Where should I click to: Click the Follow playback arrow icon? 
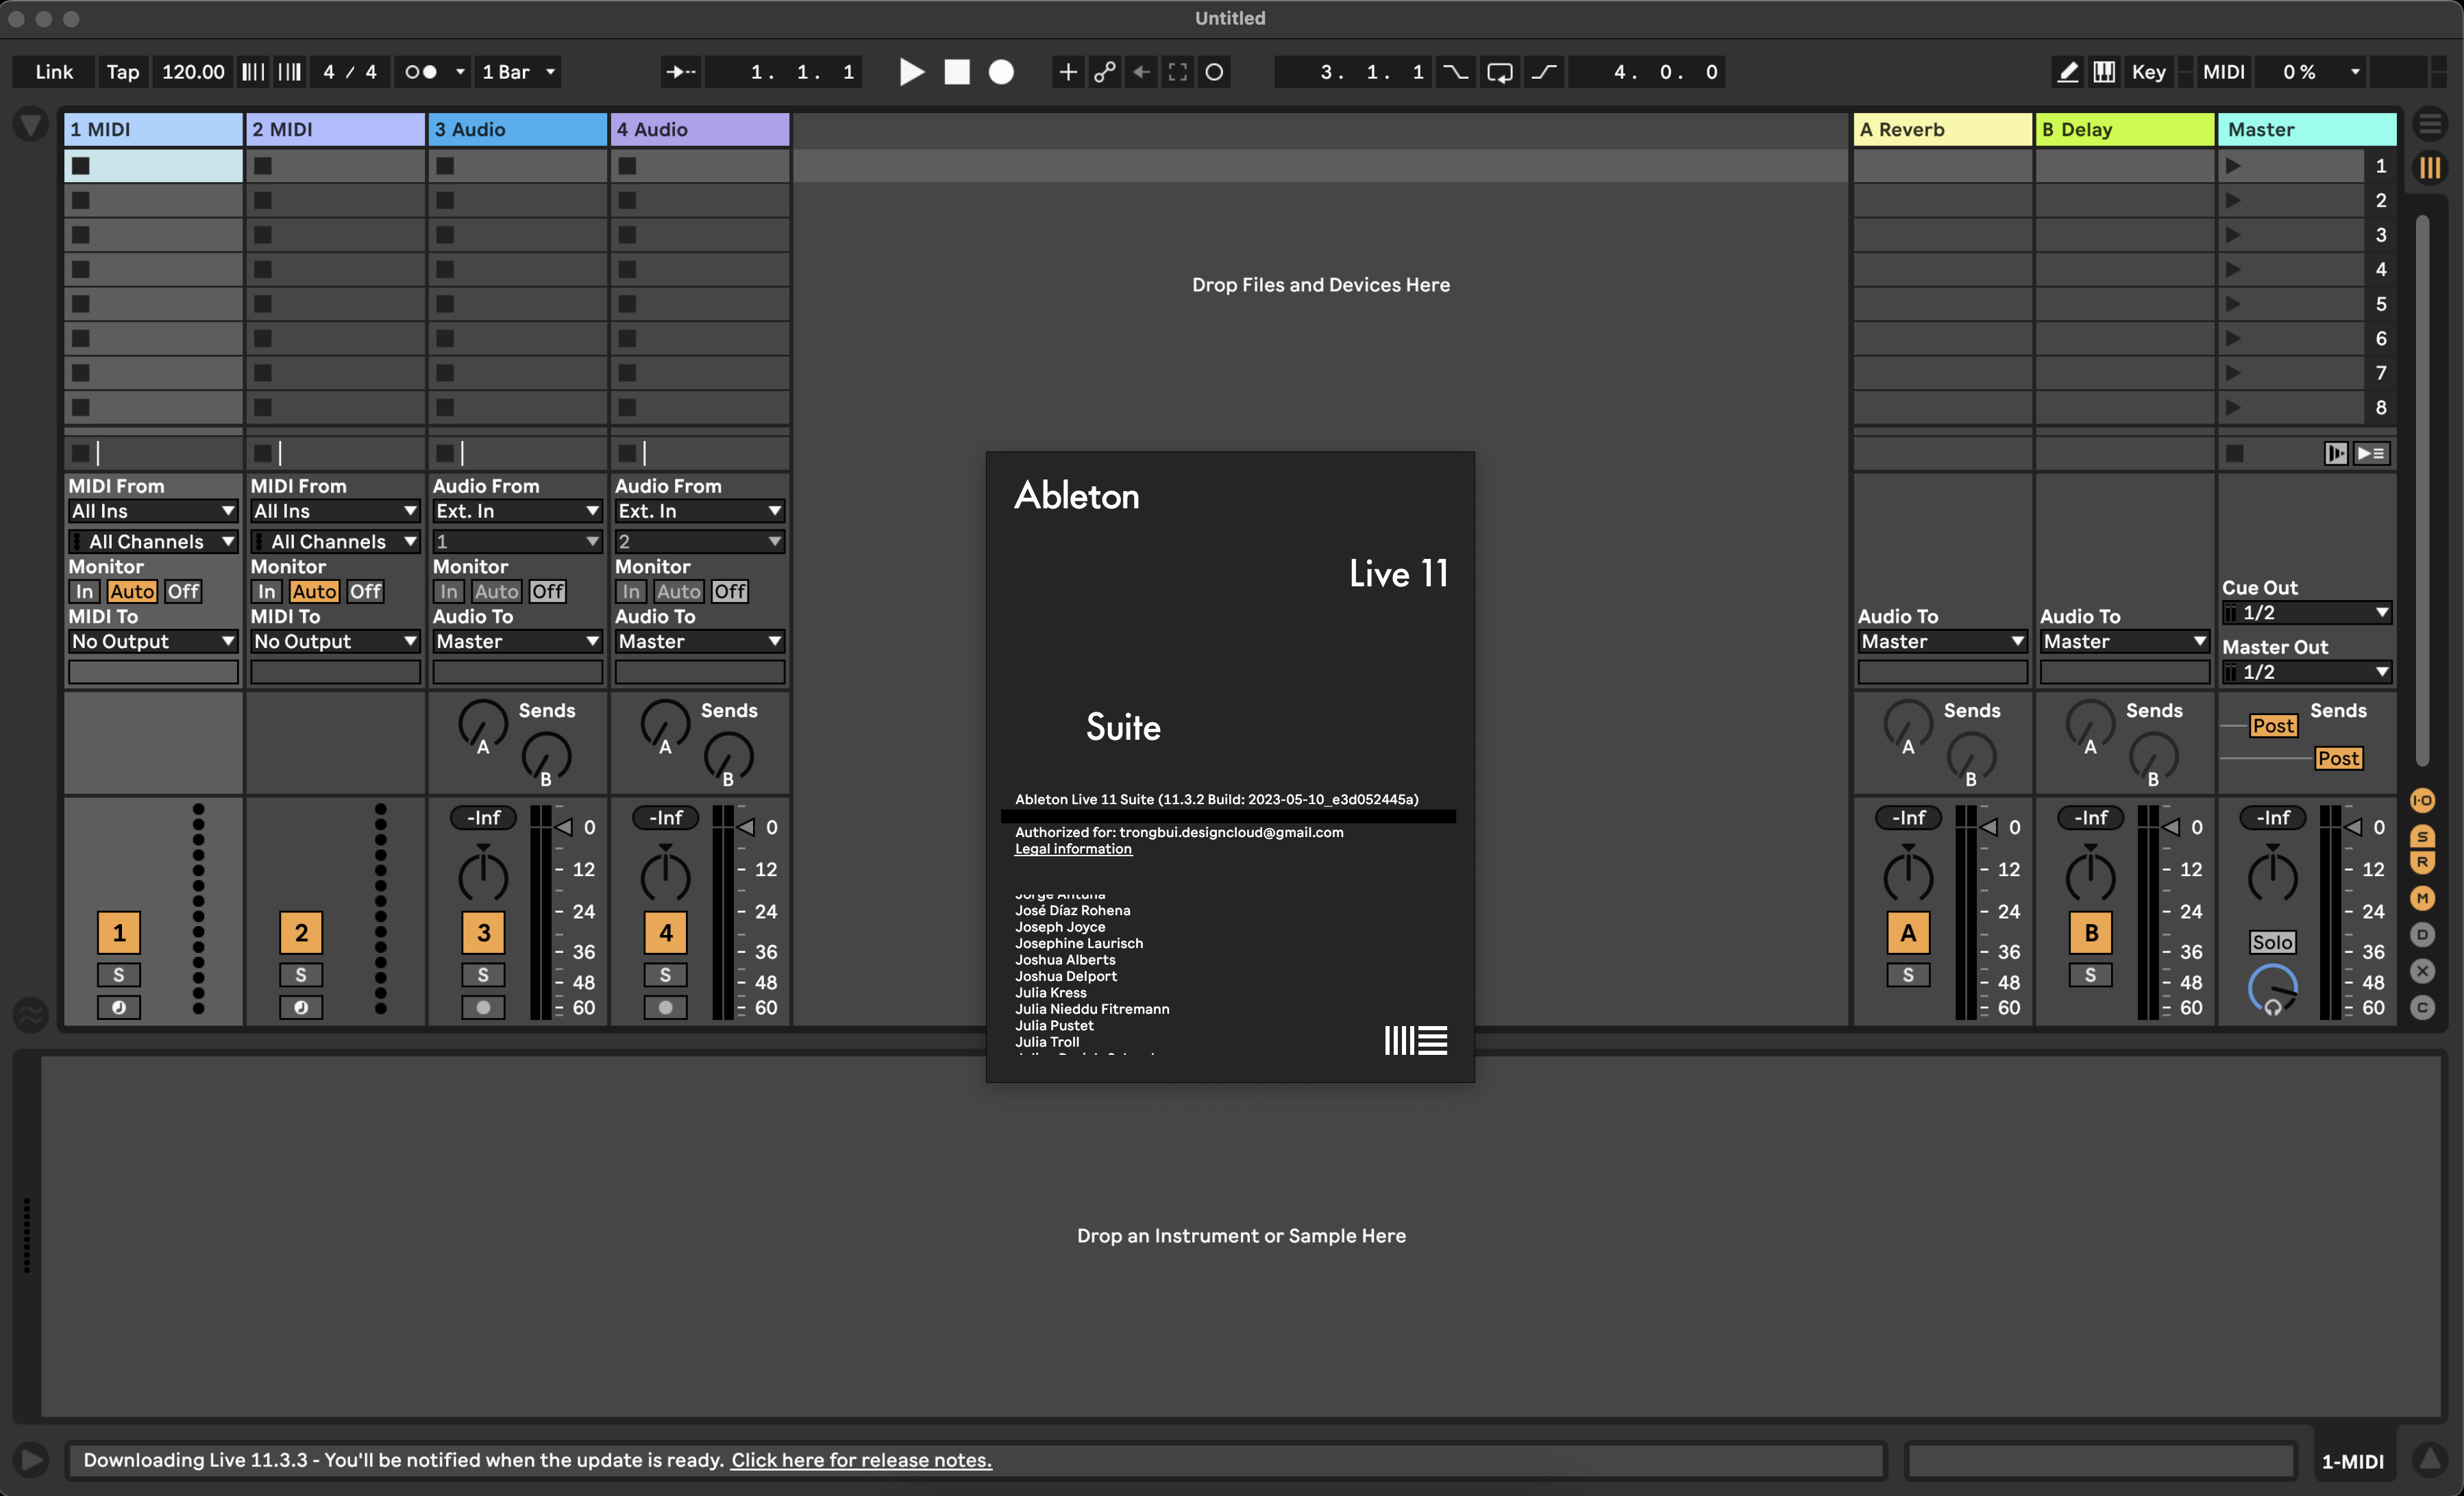(681, 72)
